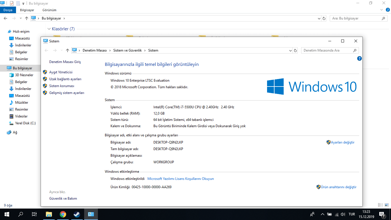This screenshot has width=391, height=220.
Task: Open the volume control in the system tray
Action: tap(343, 214)
